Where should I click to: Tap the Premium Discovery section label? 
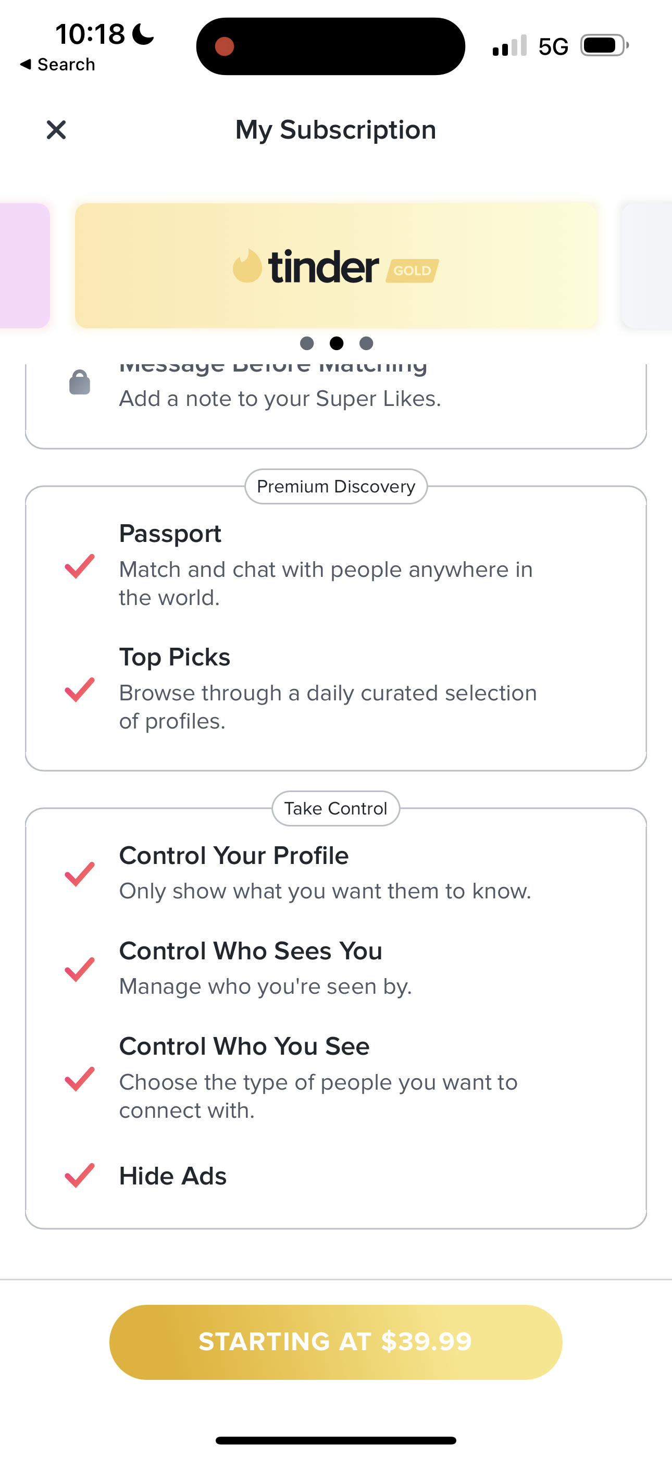pyautogui.click(x=336, y=486)
